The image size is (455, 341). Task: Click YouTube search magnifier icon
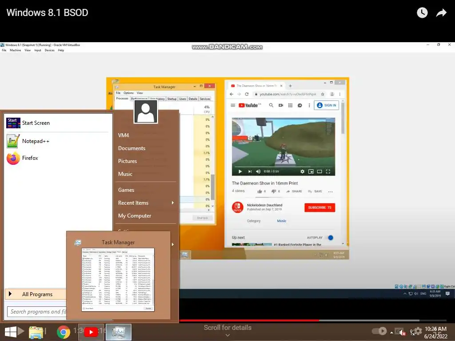tap(271, 105)
